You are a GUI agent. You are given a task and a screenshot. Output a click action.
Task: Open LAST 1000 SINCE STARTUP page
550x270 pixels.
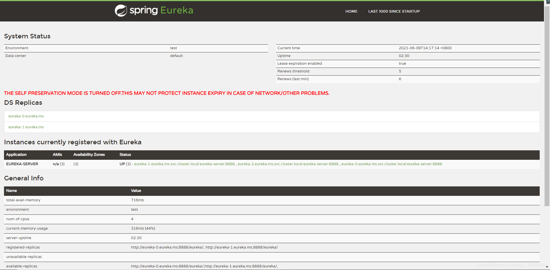click(x=394, y=11)
